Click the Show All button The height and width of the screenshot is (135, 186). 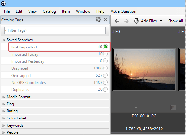175,21
